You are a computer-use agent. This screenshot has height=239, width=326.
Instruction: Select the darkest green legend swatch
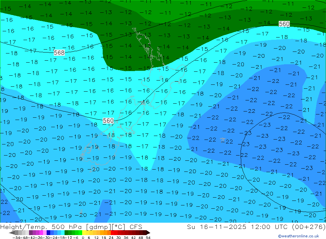coord(66,232)
